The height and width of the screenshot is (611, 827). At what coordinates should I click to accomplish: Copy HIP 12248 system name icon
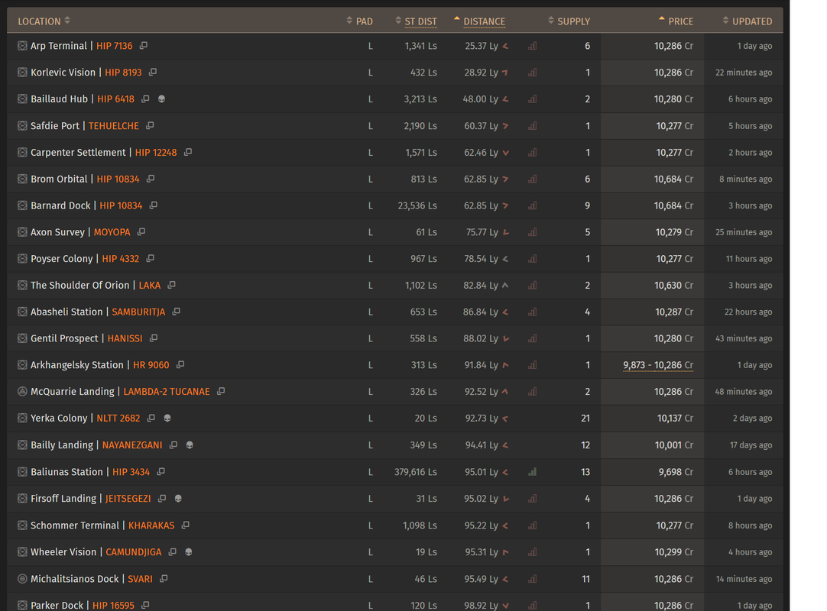click(x=188, y=152)
